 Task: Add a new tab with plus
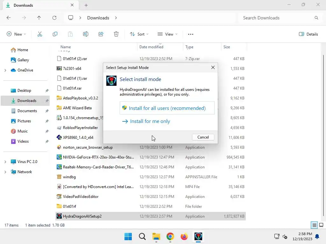[86, 5]
